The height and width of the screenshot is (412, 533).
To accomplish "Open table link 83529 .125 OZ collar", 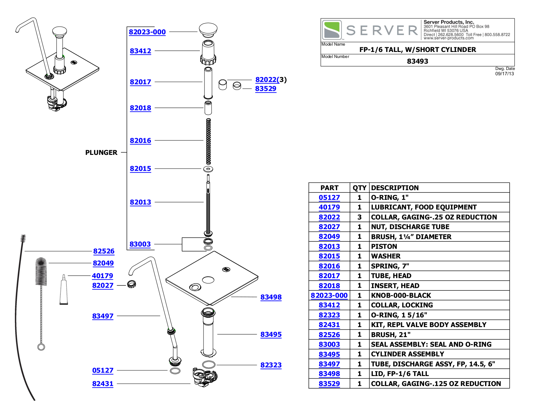I will point(329,384).
